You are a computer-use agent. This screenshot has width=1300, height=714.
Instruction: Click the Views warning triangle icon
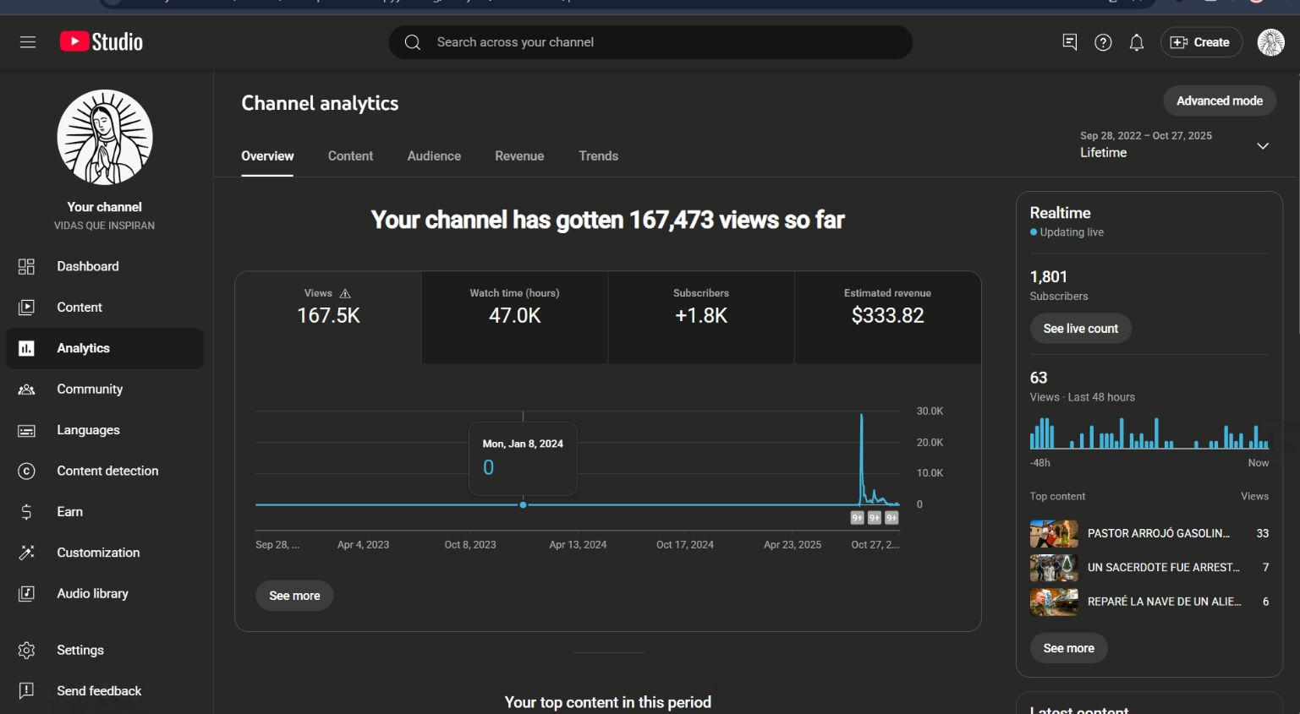[345, 293]
